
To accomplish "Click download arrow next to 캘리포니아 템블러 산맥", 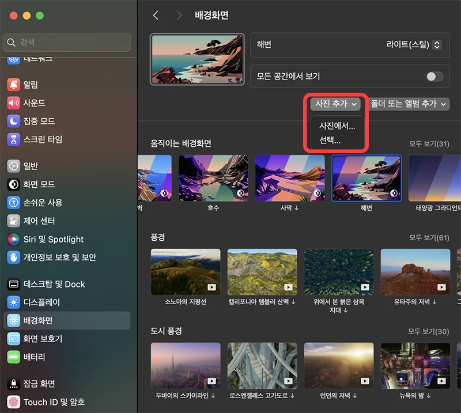I will (293, 302).
